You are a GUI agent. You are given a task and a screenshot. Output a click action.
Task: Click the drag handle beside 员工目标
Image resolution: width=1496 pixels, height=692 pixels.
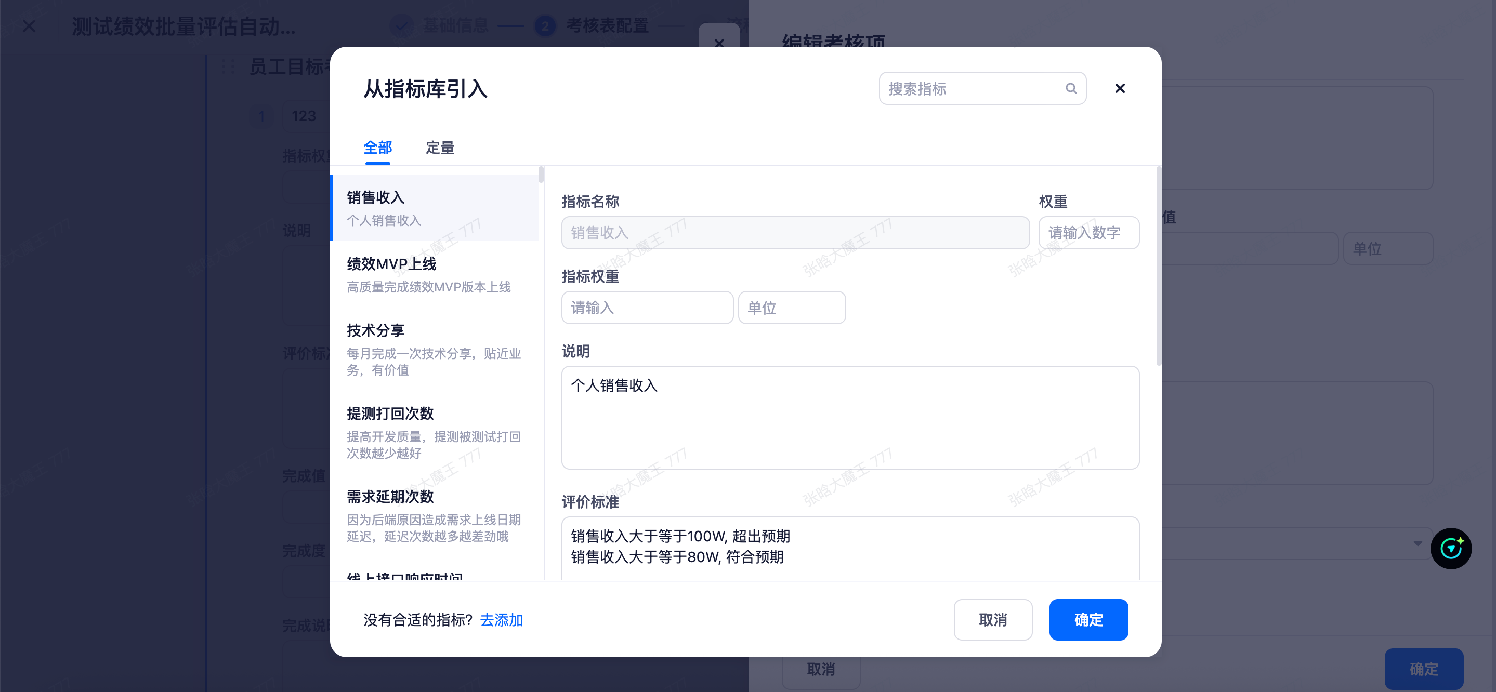[x=228, y=66]
